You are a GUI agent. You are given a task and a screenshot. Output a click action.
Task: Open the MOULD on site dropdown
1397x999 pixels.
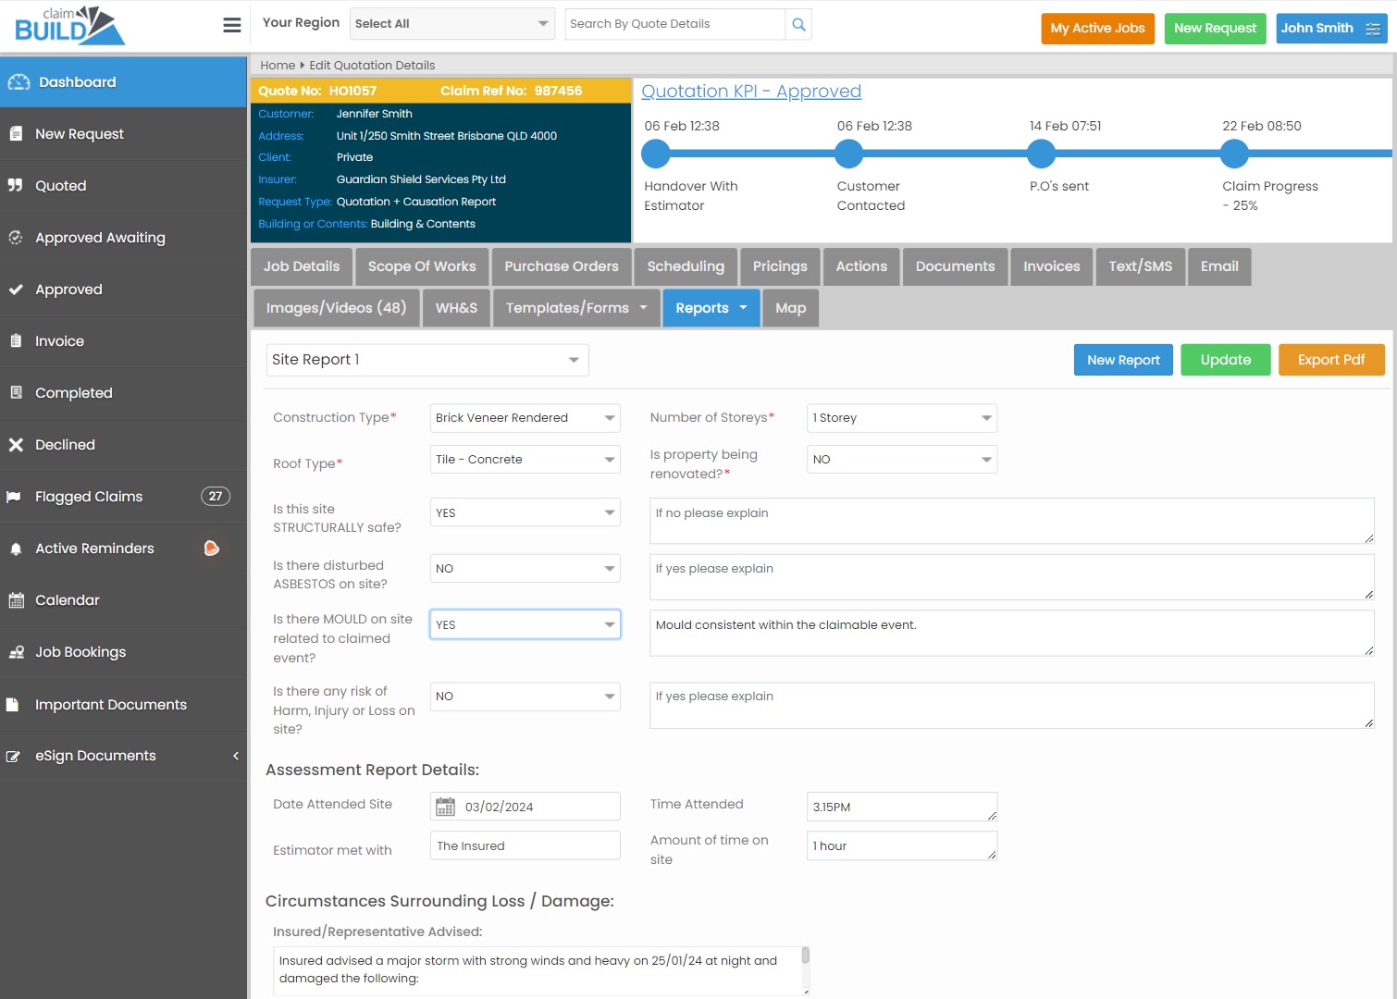(x=525, y=625)
